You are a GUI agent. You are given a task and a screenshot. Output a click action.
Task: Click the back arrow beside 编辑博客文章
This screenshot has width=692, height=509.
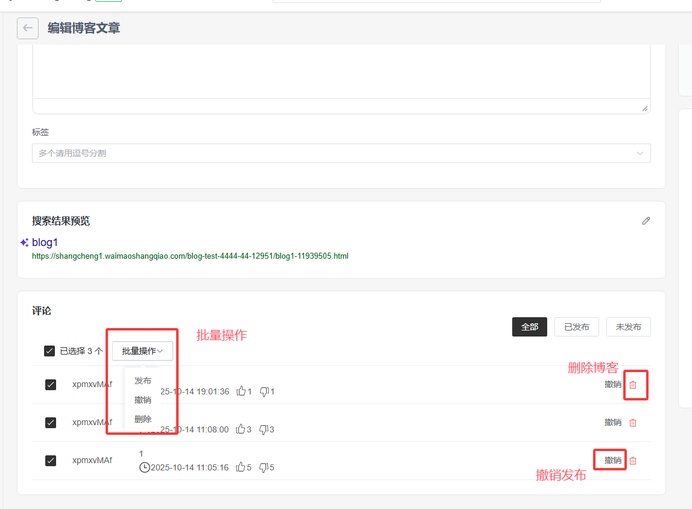[27, 28]
